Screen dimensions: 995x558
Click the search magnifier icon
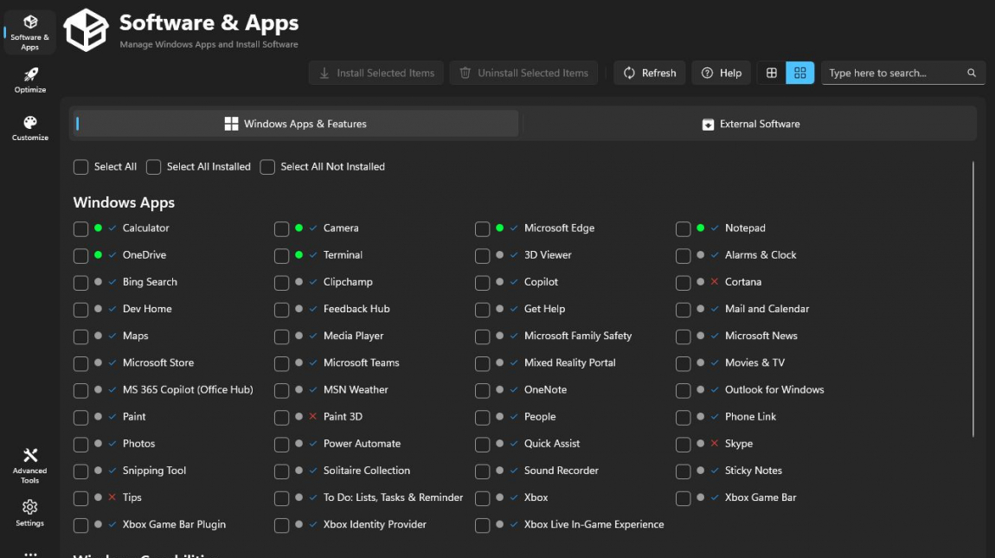tap(972, 73)
